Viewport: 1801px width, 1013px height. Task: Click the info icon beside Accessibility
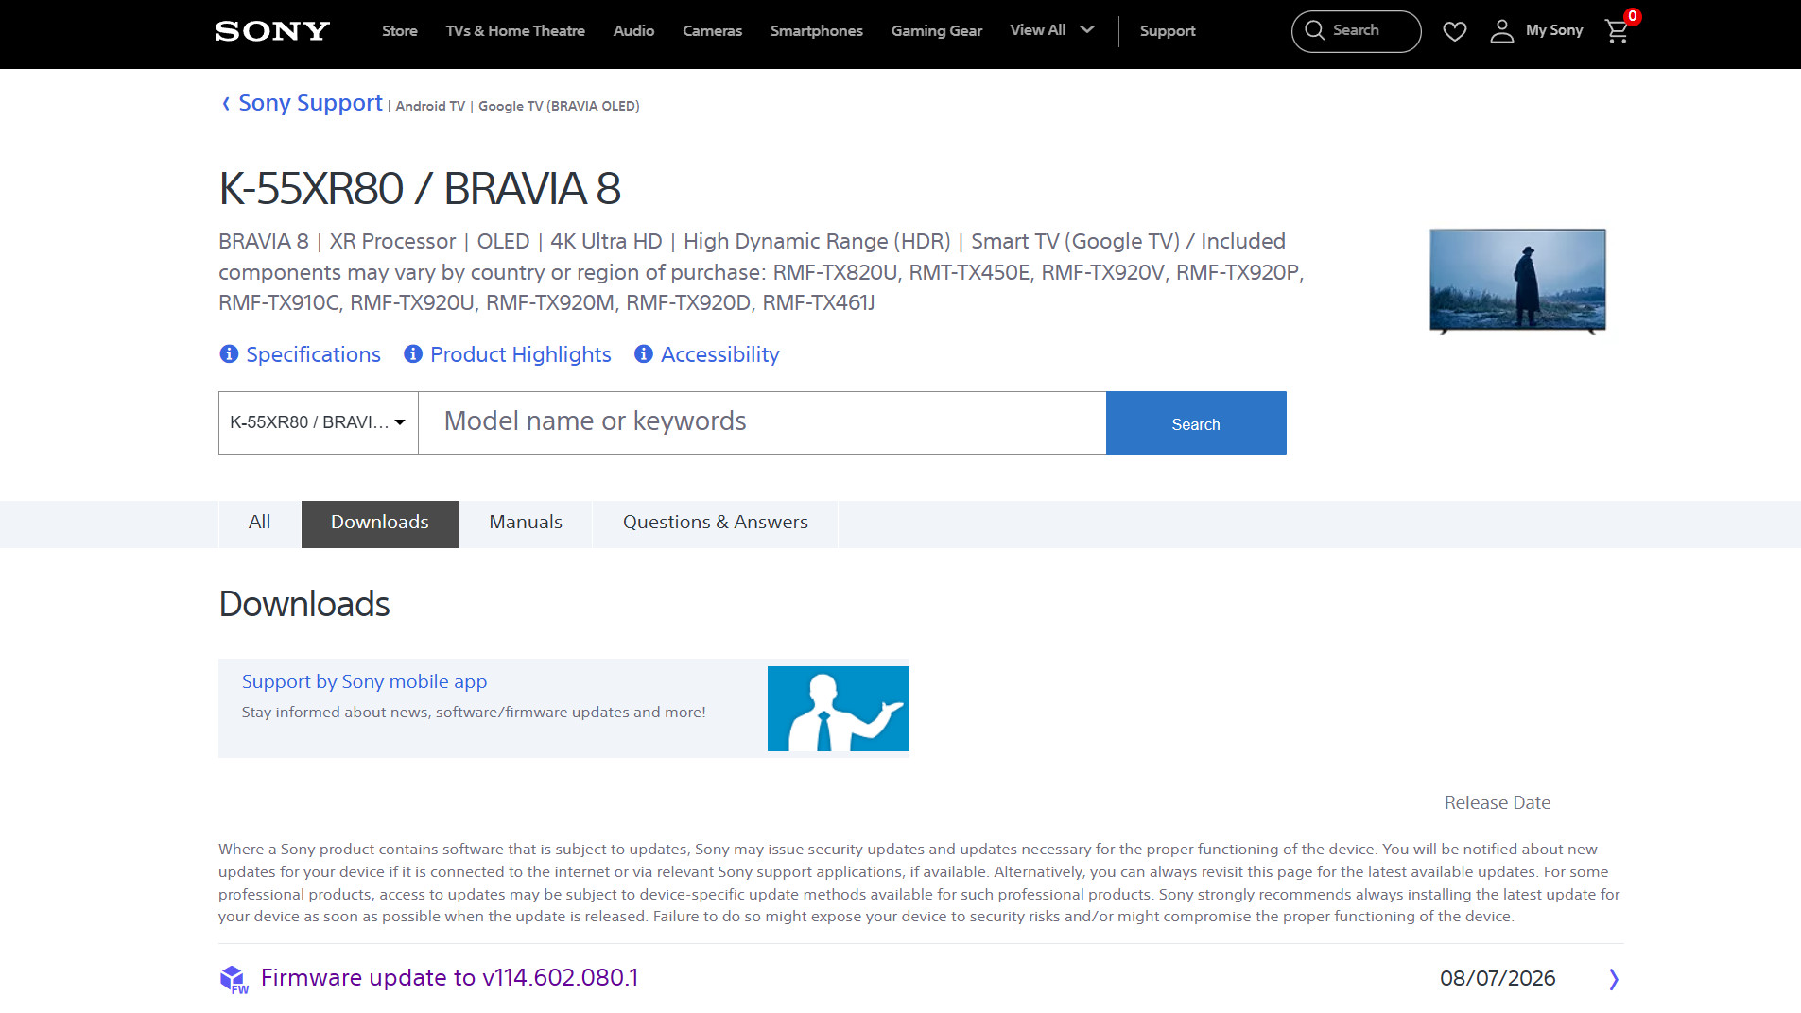644,354
